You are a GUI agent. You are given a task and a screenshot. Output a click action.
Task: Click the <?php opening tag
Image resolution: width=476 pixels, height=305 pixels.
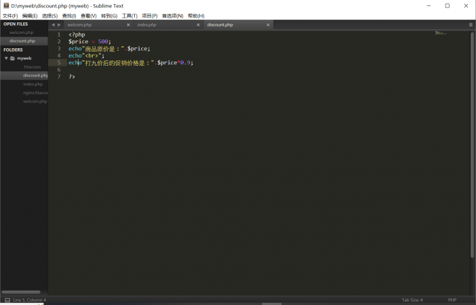coord(77,35)
